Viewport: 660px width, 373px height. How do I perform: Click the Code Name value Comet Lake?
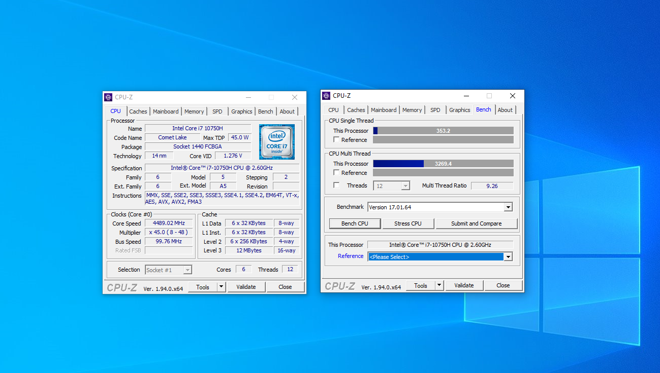172,137
